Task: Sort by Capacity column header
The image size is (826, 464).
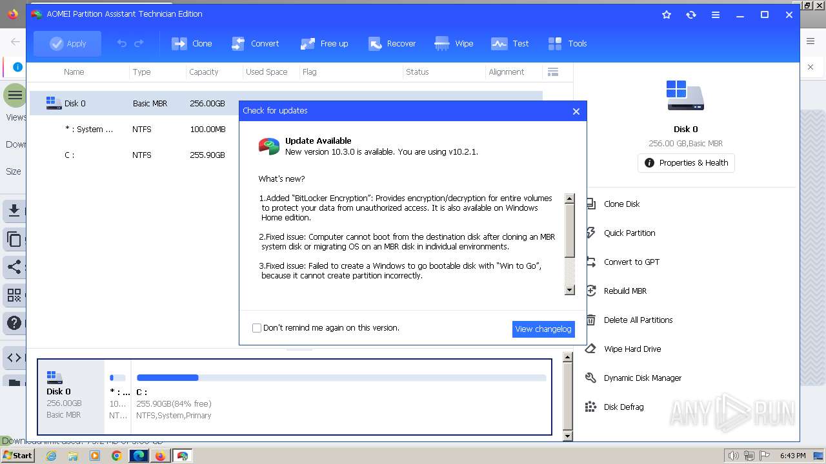Action: coord(203,72)
